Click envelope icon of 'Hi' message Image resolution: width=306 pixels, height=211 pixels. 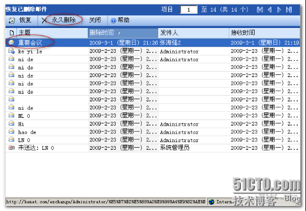[12, 123]
